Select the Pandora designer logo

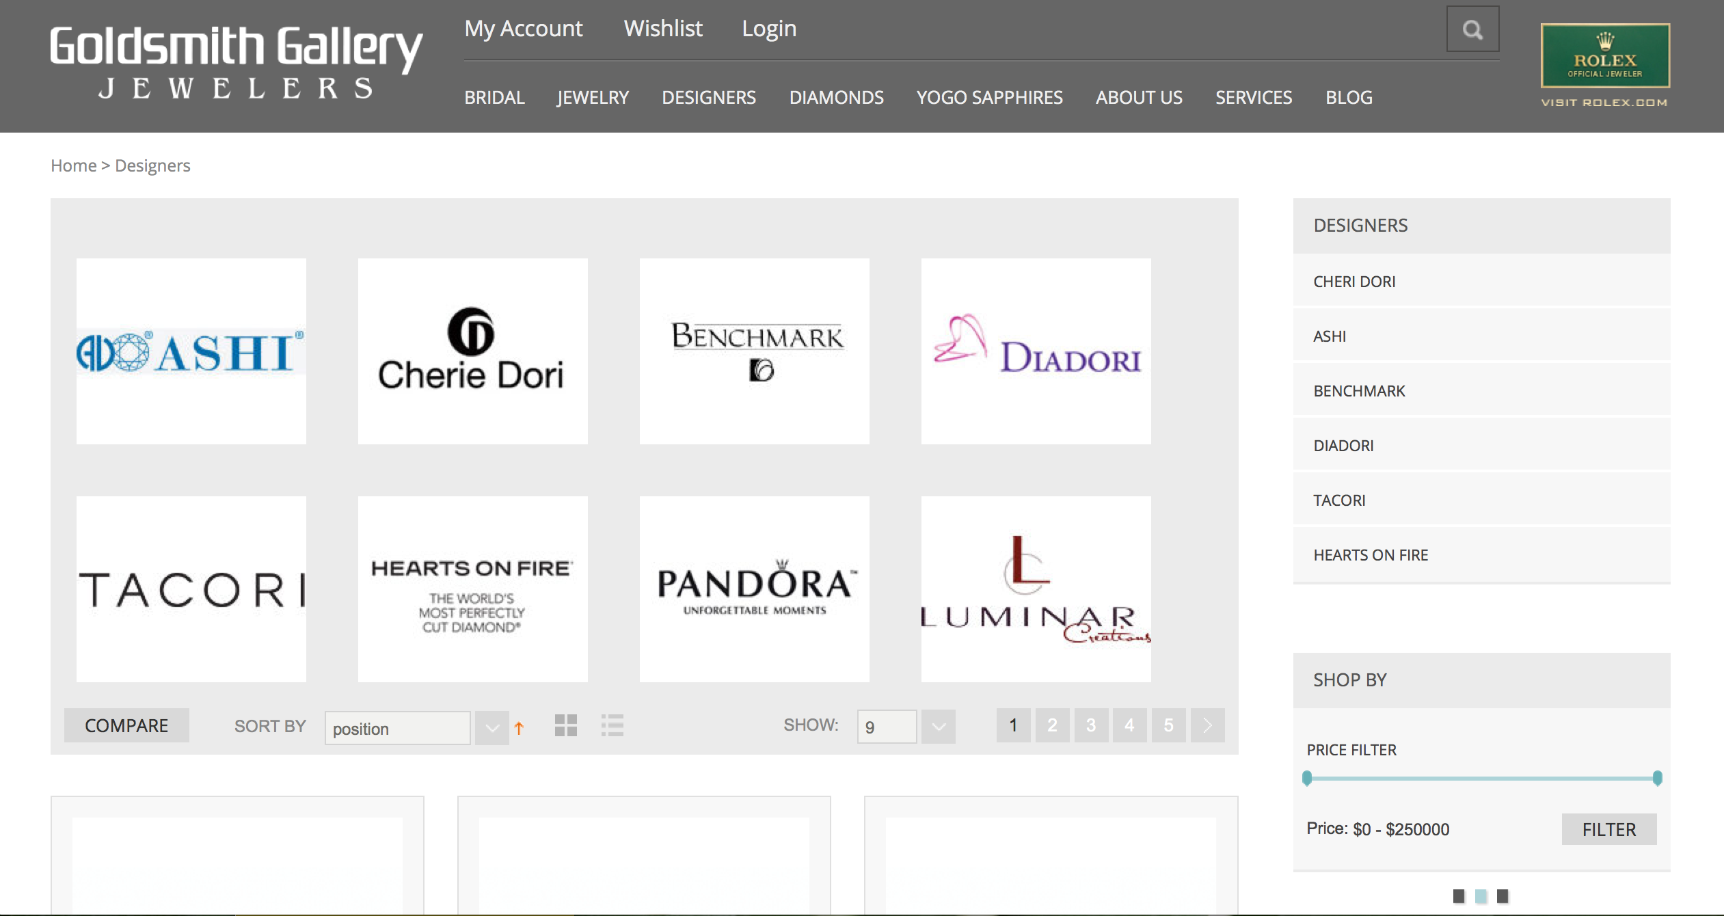coord(755,589)
